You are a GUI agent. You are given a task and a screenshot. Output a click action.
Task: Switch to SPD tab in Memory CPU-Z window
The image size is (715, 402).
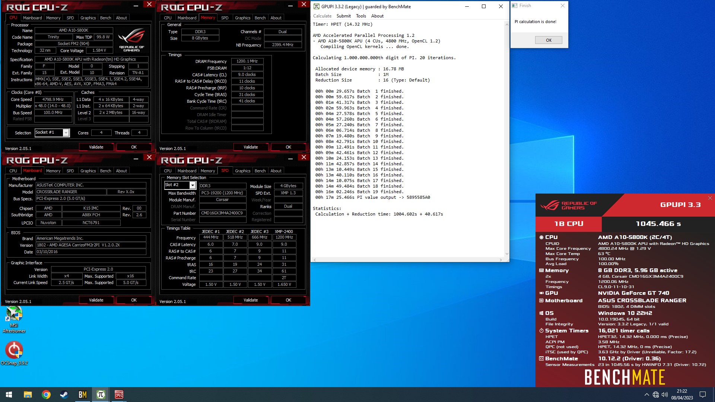[225, 18]
